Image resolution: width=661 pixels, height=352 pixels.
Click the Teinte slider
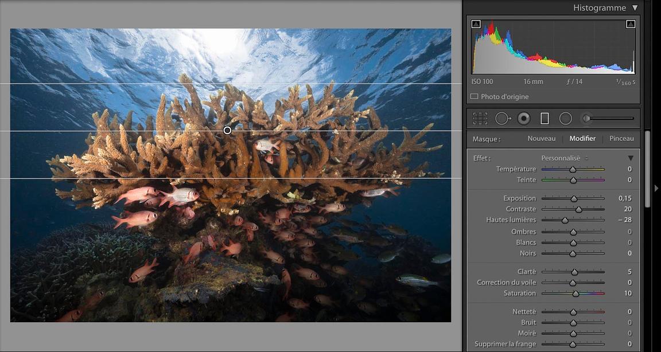(x=573, y=180)
